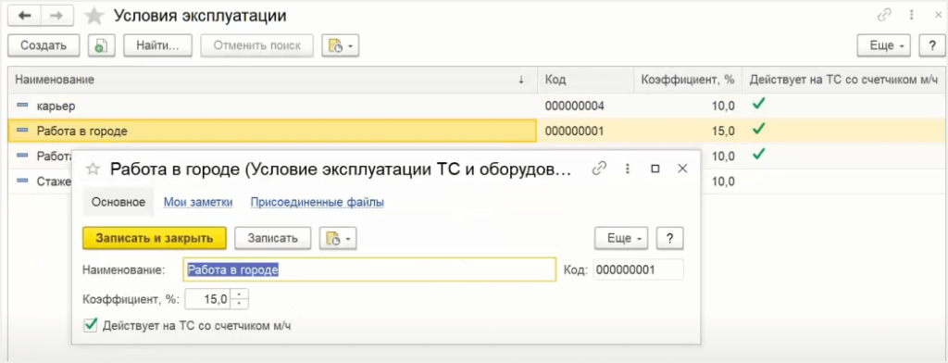Open Help with main window question mark
The width and height of the screenshot is (948, 363).
coord(932,45)
